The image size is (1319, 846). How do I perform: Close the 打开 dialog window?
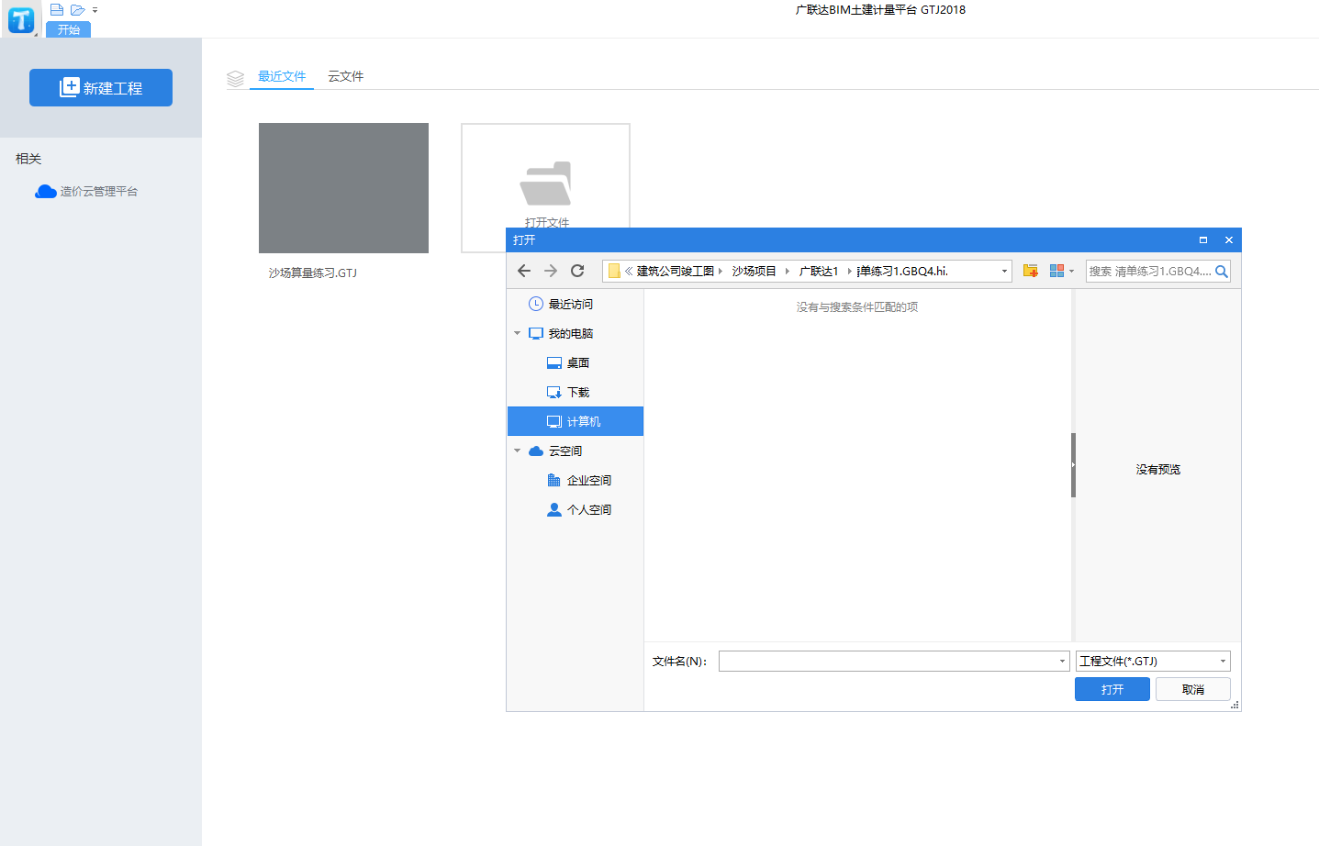click(1229, 240)
